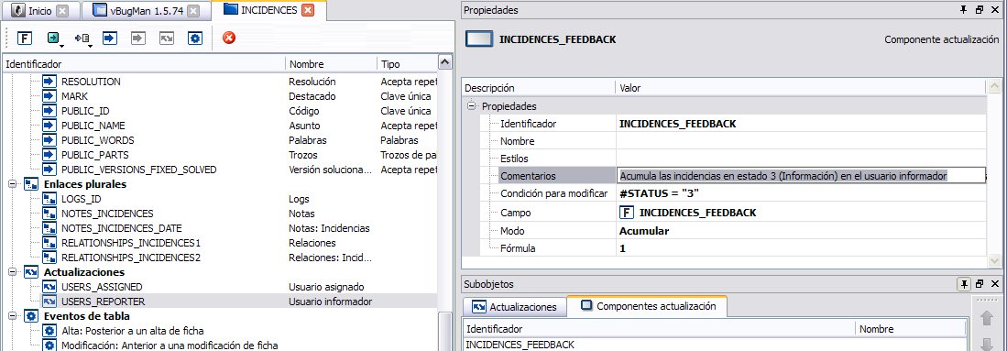Screen dimensions: 1007x351
Task: Click the New Field 'F' toolbar icon
Action: coord(25,38)
